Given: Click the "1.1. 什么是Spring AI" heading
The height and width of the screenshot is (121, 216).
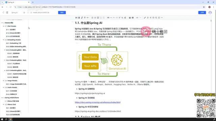Looking at the screenshot, I should [x=88, y=23].
